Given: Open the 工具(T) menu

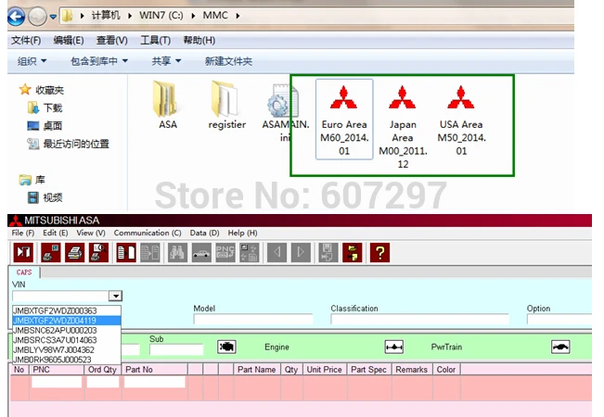Looking at the screenshot, I should (155, 40).
